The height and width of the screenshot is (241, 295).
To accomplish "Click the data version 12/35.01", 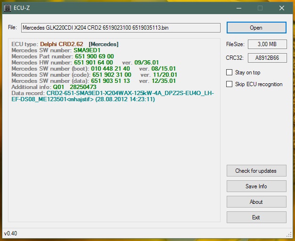I will (164, 81).
